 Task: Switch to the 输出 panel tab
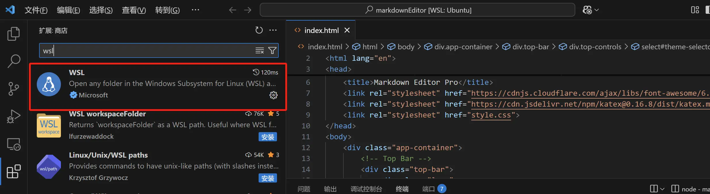pos(330,189)
